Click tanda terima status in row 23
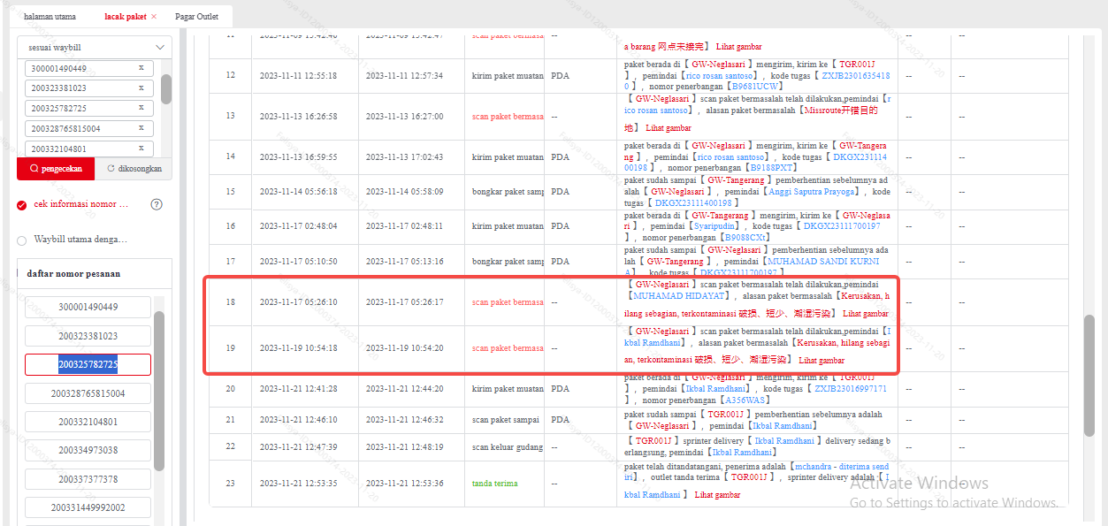The width and height of the screenshot is (1108, 526). tap(495, 484)
